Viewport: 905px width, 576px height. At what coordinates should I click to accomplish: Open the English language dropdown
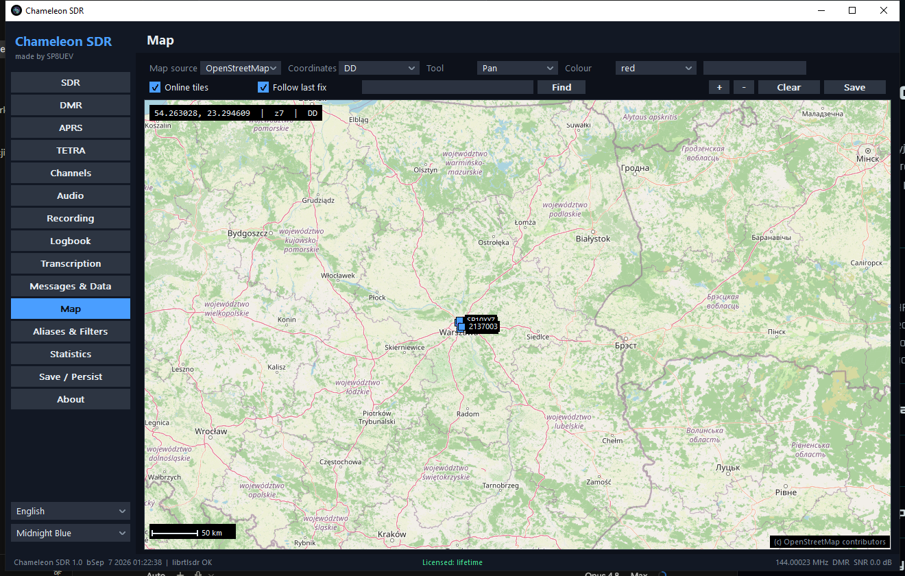[71, 511]
